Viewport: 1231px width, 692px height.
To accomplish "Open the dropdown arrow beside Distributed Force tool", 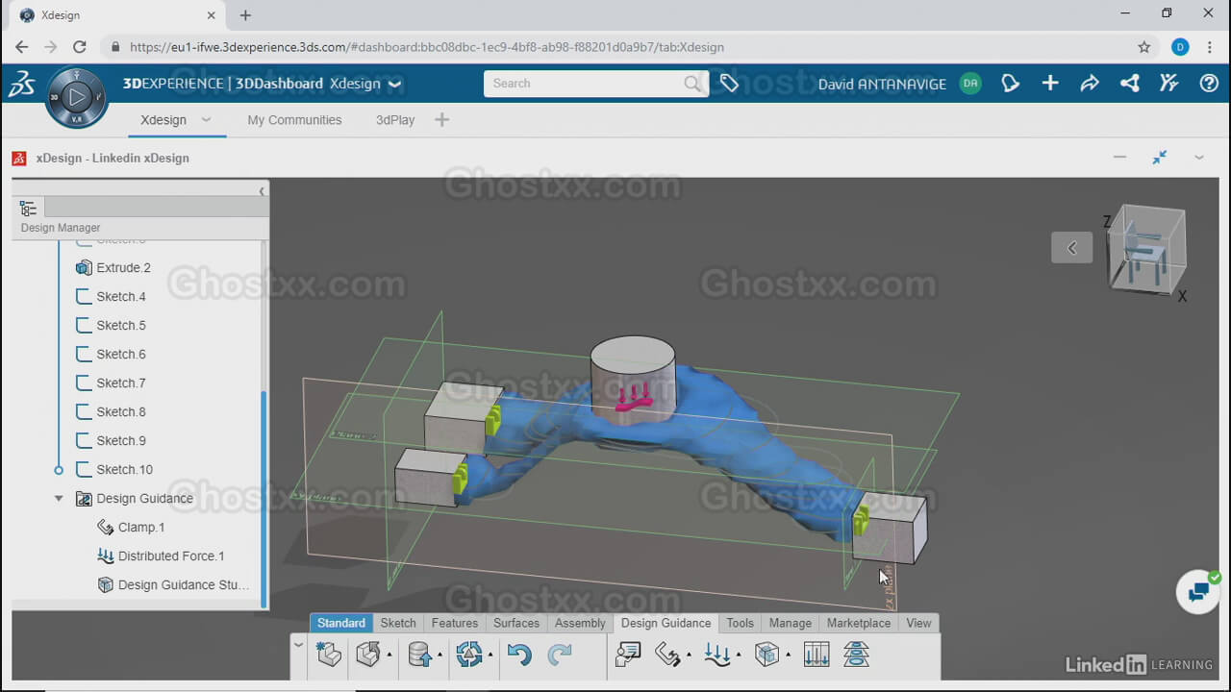I will pos(738,656).
